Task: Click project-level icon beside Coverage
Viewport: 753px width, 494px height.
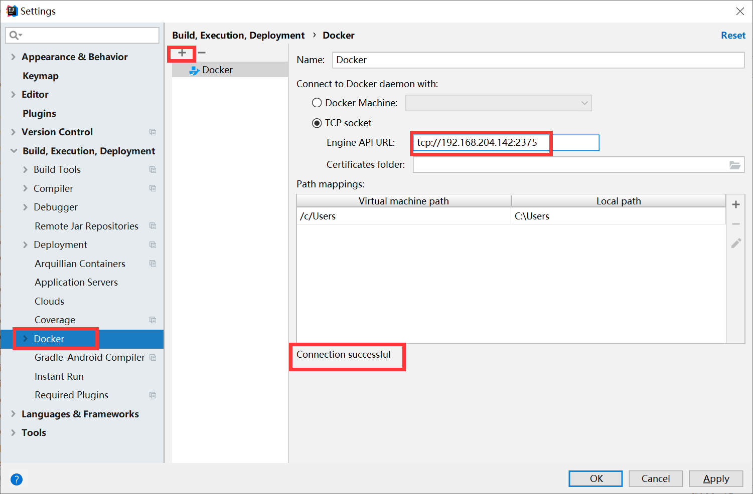Action: coord(153,320)
